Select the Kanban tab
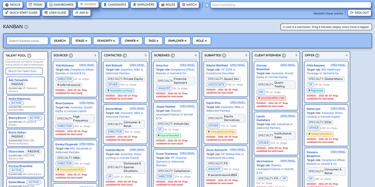This screenshot has width=375, height=187. tap(88, 4)
